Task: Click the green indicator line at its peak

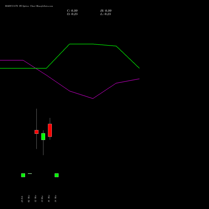Action: click(82, 44)
